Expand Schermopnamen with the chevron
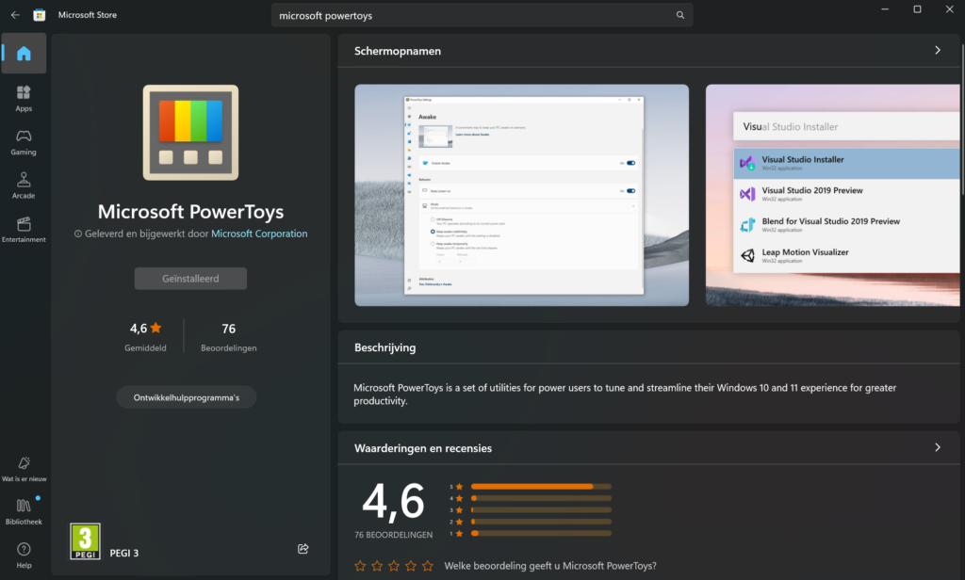Screen dimensions: 965x580 (938, 51)
